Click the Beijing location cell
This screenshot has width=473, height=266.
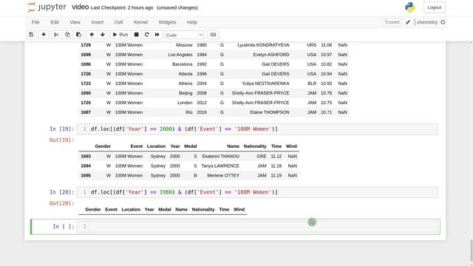(186, 93)
